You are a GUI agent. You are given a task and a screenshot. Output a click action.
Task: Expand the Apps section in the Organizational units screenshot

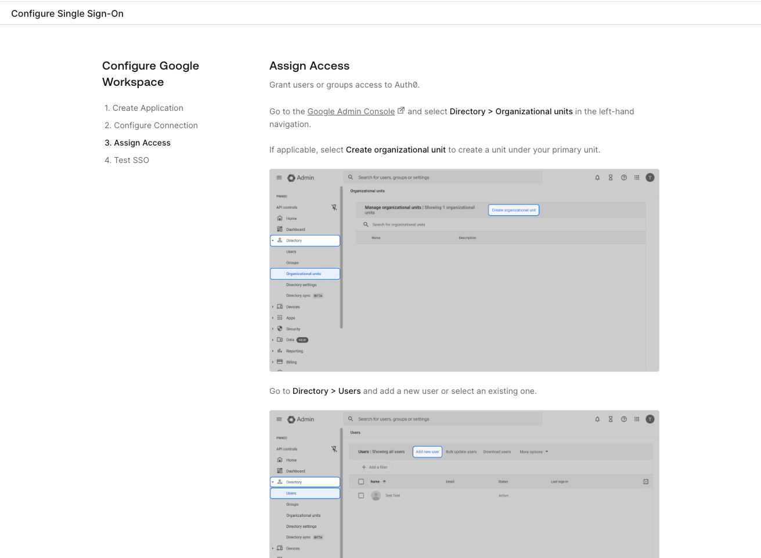tap(273, 318)
